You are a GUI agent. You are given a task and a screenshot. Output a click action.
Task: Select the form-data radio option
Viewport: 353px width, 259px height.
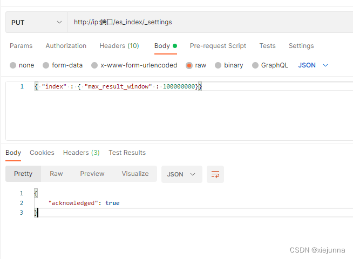pyautogui.click(x=46, y=65)
